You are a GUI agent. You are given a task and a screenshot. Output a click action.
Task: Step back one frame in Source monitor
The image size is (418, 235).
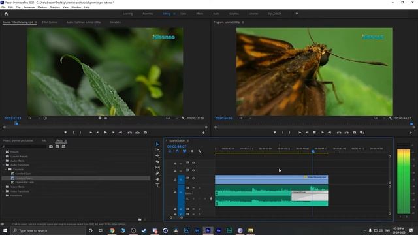[98, 132]
